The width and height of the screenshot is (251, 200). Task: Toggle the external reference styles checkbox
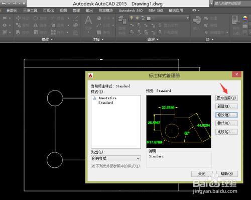pos(93,166)
